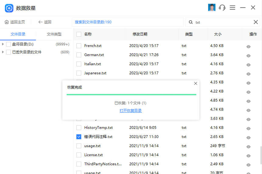Preview French.txt with eye icon

tap(249, 47)
